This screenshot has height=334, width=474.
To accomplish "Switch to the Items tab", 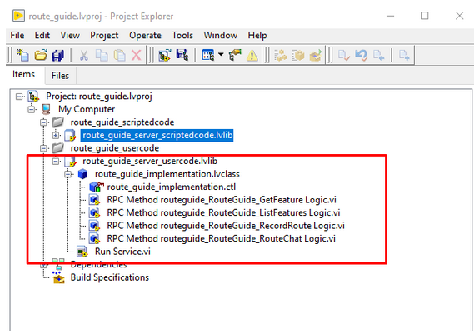I will tap(23, 74).
